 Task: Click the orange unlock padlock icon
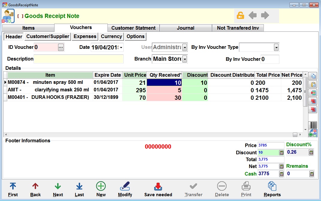tap(240, 16)
